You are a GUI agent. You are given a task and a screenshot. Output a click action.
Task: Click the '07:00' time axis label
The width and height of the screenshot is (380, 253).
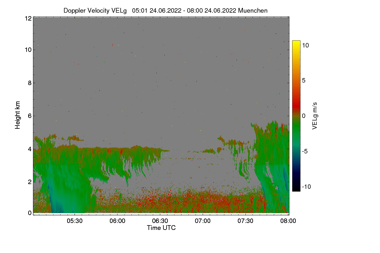tap(203, 221)
